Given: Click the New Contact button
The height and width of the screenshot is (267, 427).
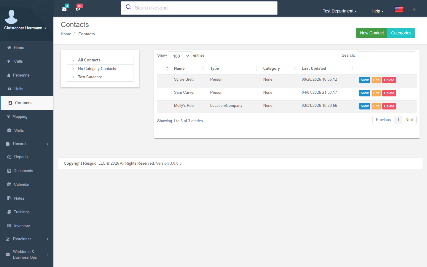Looking at the screenshot, I should [372, 33].
